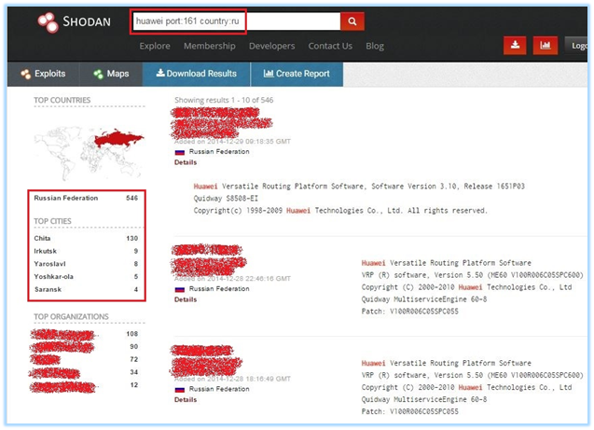Filter results by city Yaroslavl
Image resolution: width=594 pixels, height=430 pixels.
pos(86,264)
